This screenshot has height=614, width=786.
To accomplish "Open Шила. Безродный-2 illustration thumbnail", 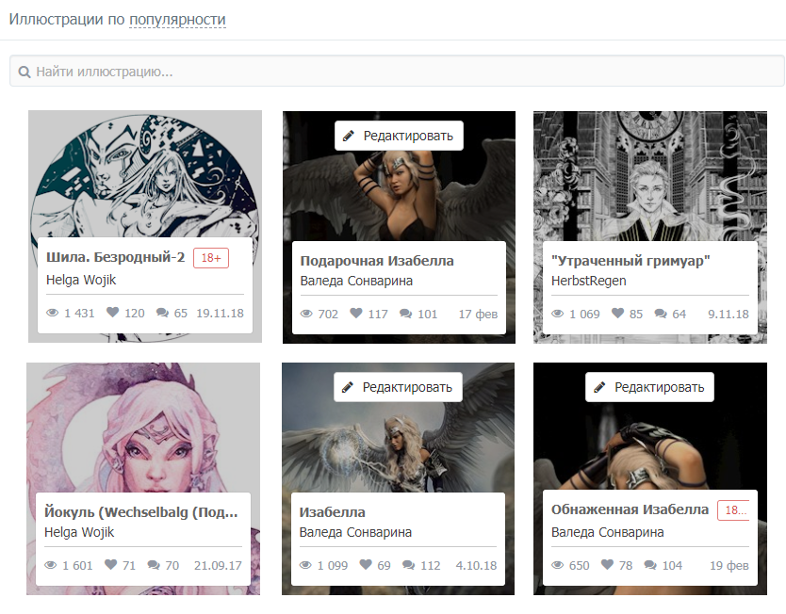I will pos(144,174).
